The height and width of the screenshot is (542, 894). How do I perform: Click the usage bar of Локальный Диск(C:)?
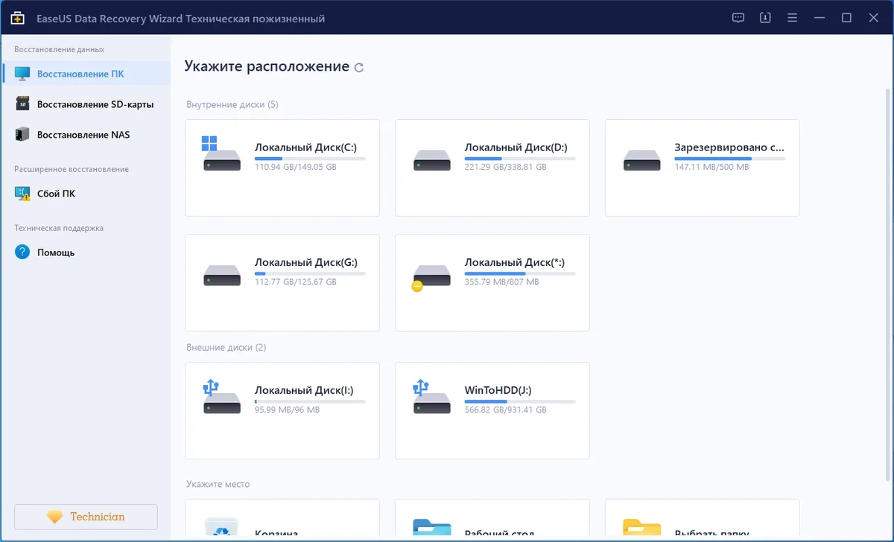(x=310, y=159)
